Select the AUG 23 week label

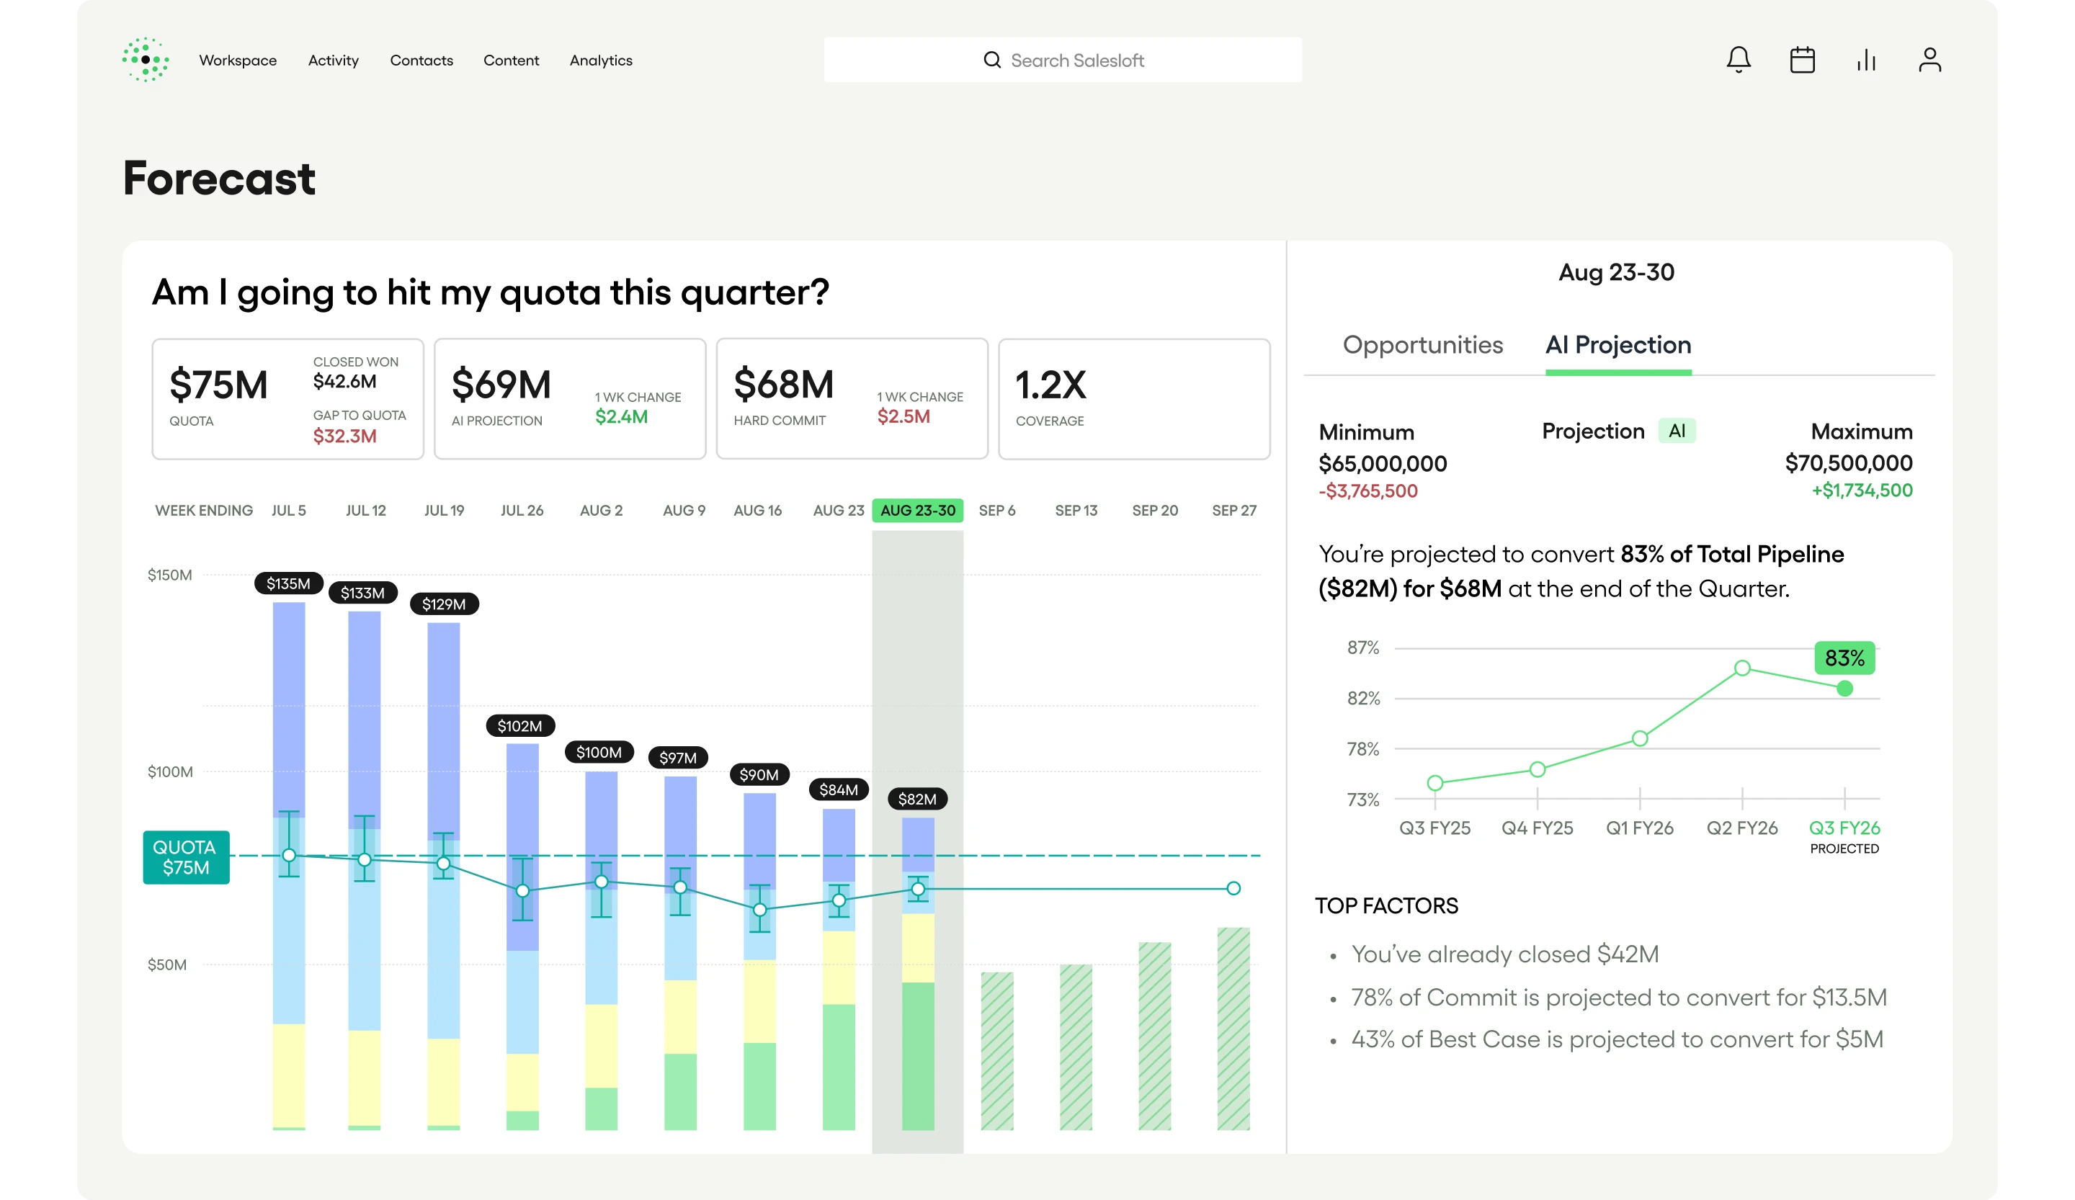tap(838, 510)
